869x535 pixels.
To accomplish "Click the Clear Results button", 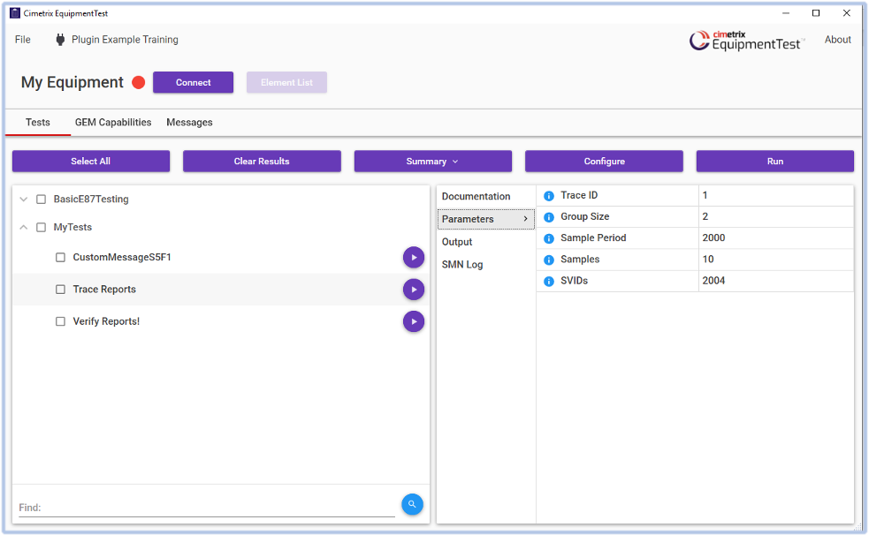I will pos(262,162).
